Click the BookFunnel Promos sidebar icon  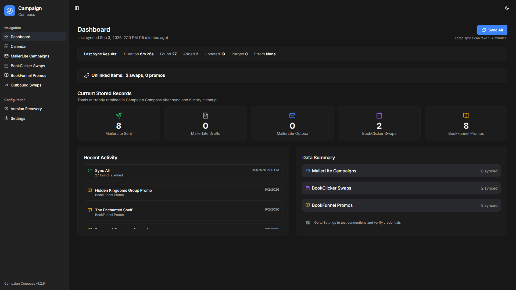tap(6, 75)
